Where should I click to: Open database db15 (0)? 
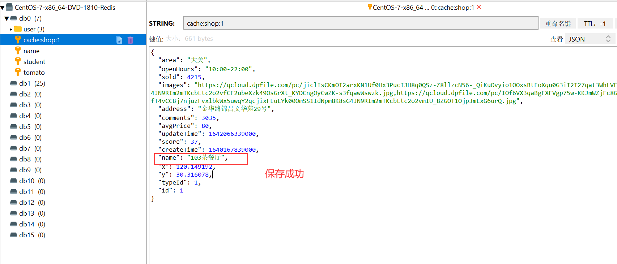click(32, 235)
